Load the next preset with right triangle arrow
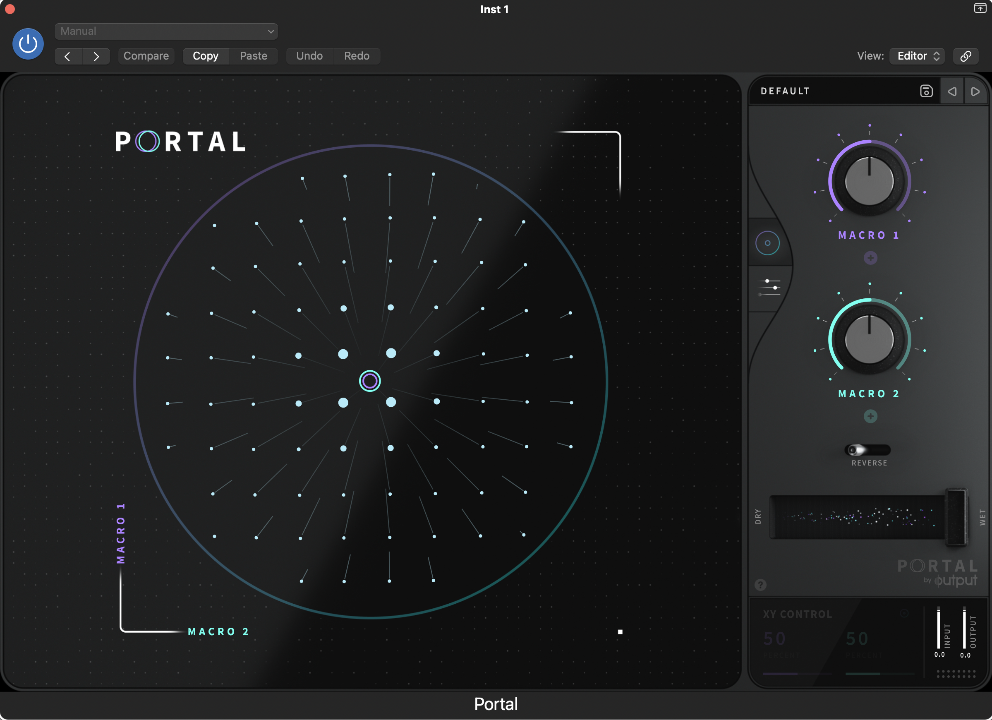The height and width of the screenshot is (720, 992). tap(976, 91)
